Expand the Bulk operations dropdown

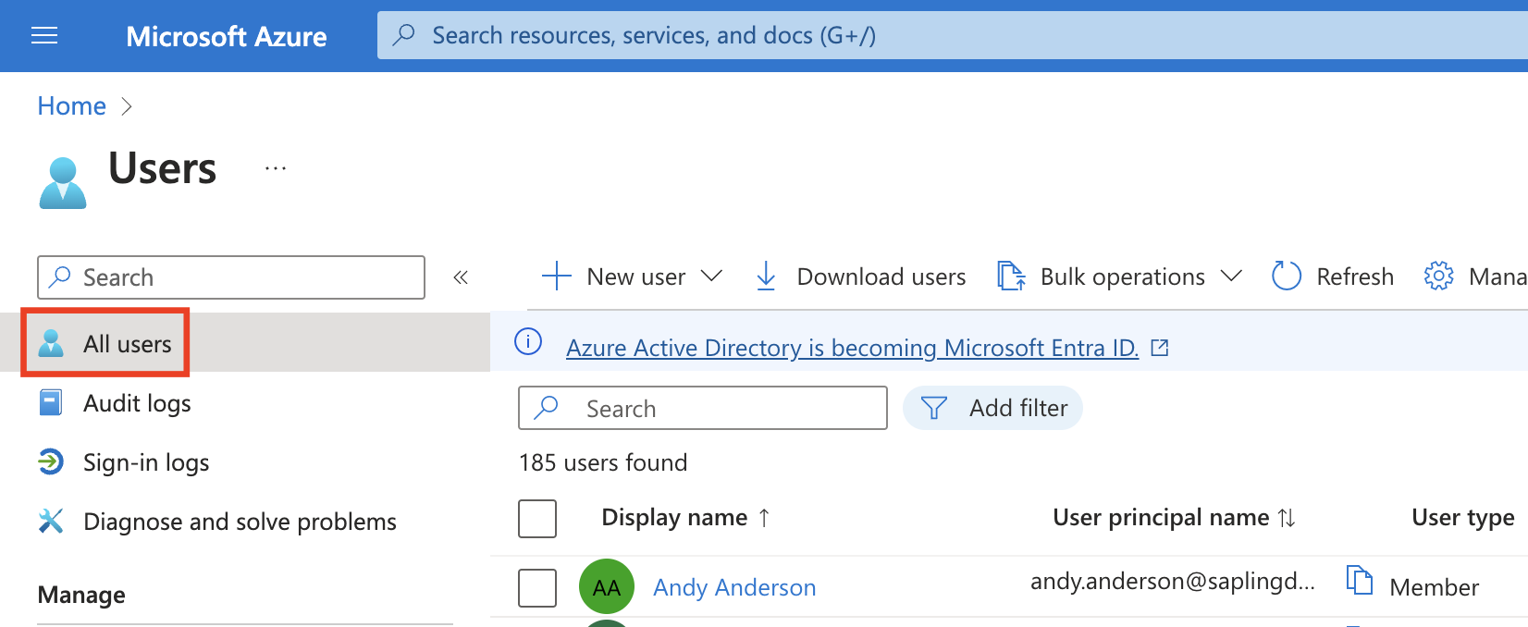1230,277
